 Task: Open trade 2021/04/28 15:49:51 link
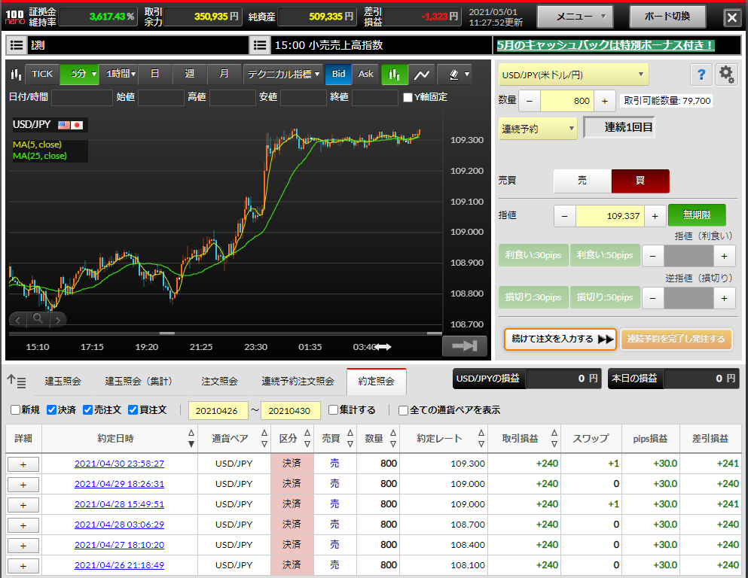click(119, 504)
